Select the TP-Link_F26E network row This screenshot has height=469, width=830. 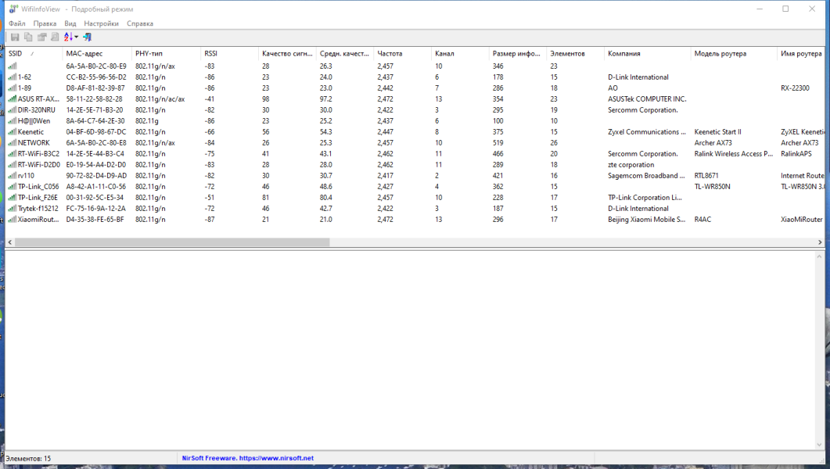point(415,197)
